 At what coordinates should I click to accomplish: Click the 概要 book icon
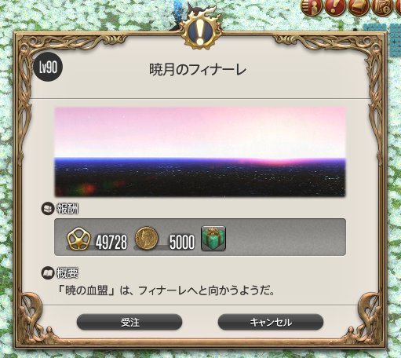tap(48, 274)
